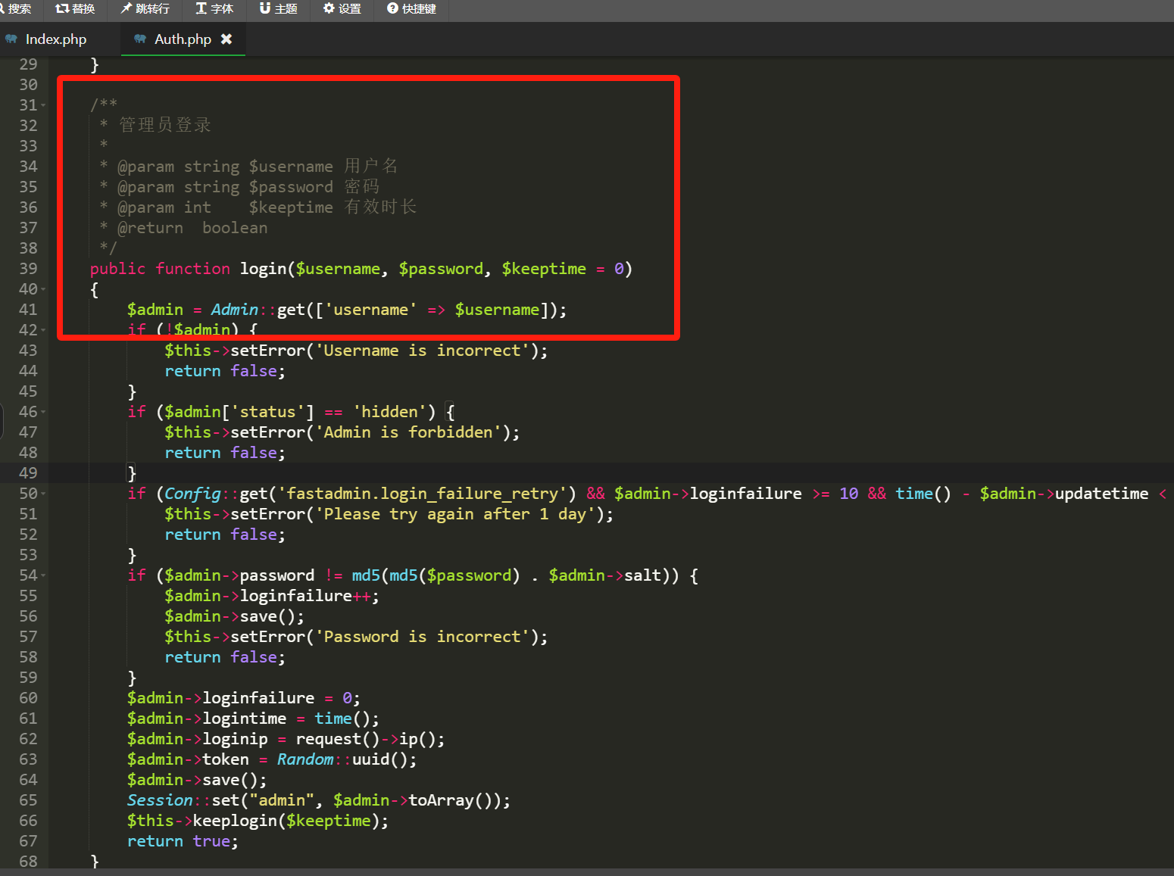Click request()->ip() on line 62
The height and width of the screenshot is (876, 1174).
pos(370,739)
